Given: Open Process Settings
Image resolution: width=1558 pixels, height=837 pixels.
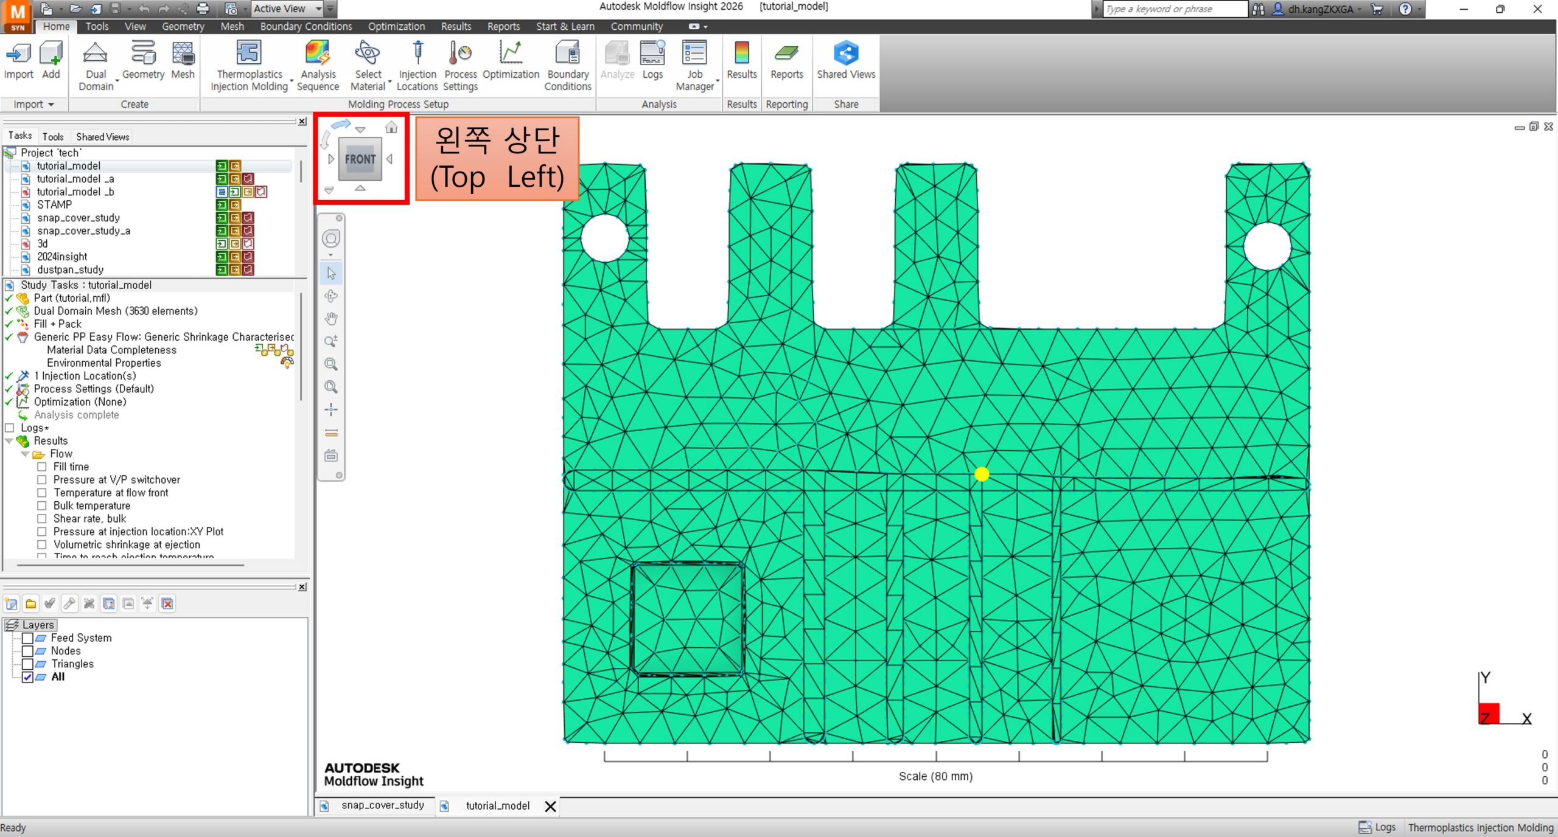Looking at the screenshot, I should 460,54.
